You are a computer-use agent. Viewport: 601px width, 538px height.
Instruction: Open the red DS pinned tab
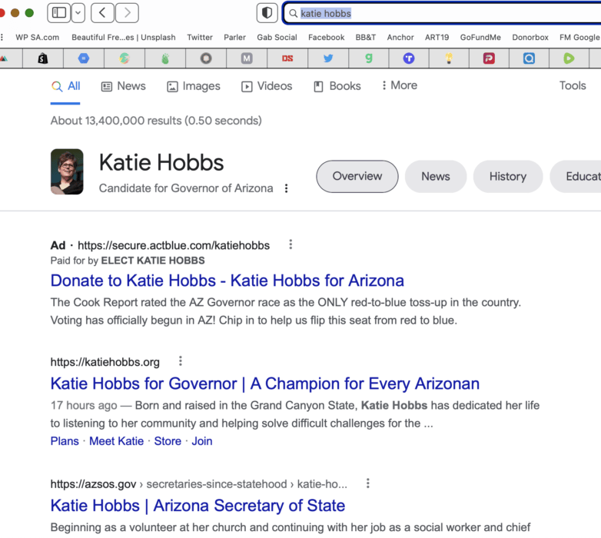click(x=287, y=58)
